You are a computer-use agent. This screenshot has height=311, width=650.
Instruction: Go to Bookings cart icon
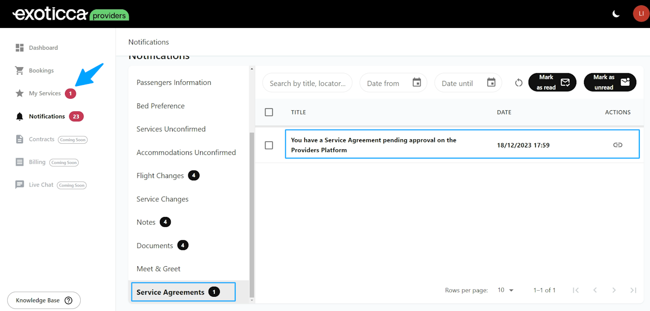pos(20,71)
